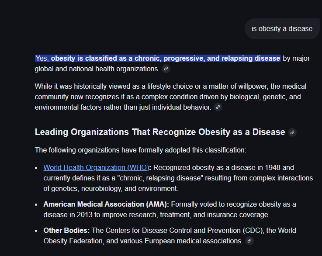Open the World Health Organization (WHO) link
Image resolution: width=322 pixels, height=256 pixels.
(x=96, y=167)
